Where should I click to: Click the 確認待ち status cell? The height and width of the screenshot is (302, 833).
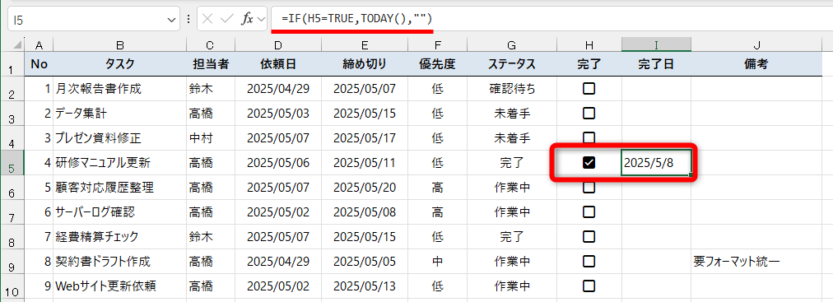point(512,89)
